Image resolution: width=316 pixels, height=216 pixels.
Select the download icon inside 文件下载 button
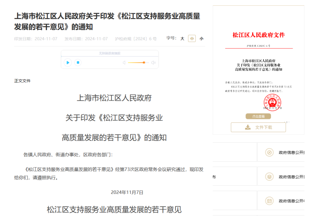tap(248, 127)
